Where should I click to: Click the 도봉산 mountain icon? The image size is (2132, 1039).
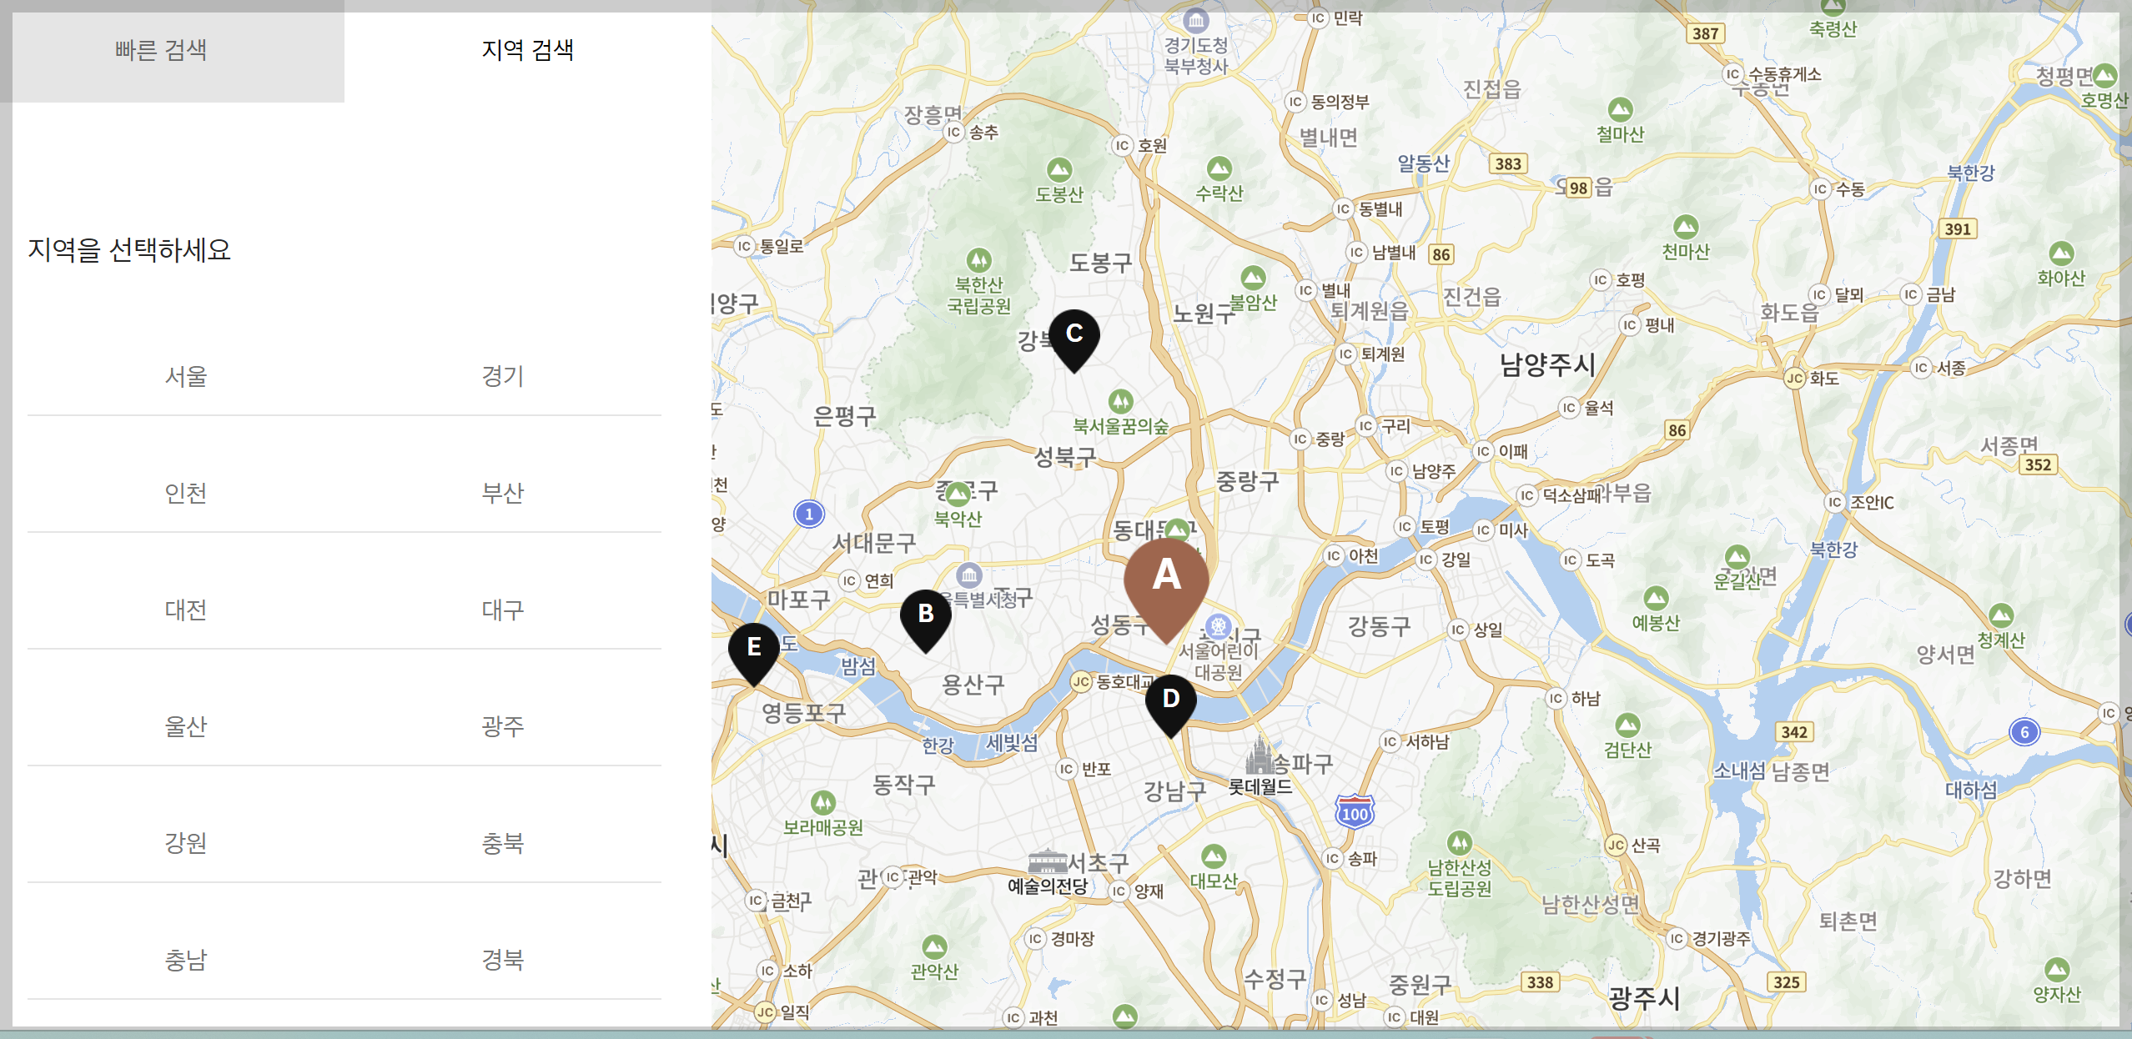(x=1059, y=170)
